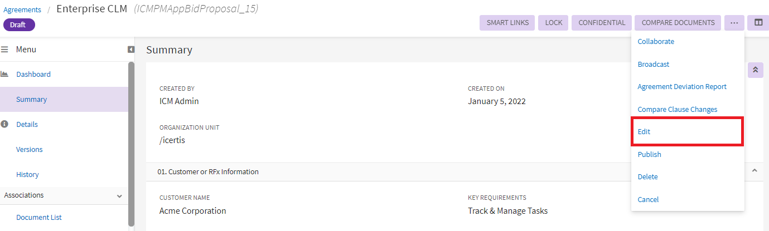Toggle the split panel view icon
This screenshot has width=769, height=231.
tap(758, 23)
